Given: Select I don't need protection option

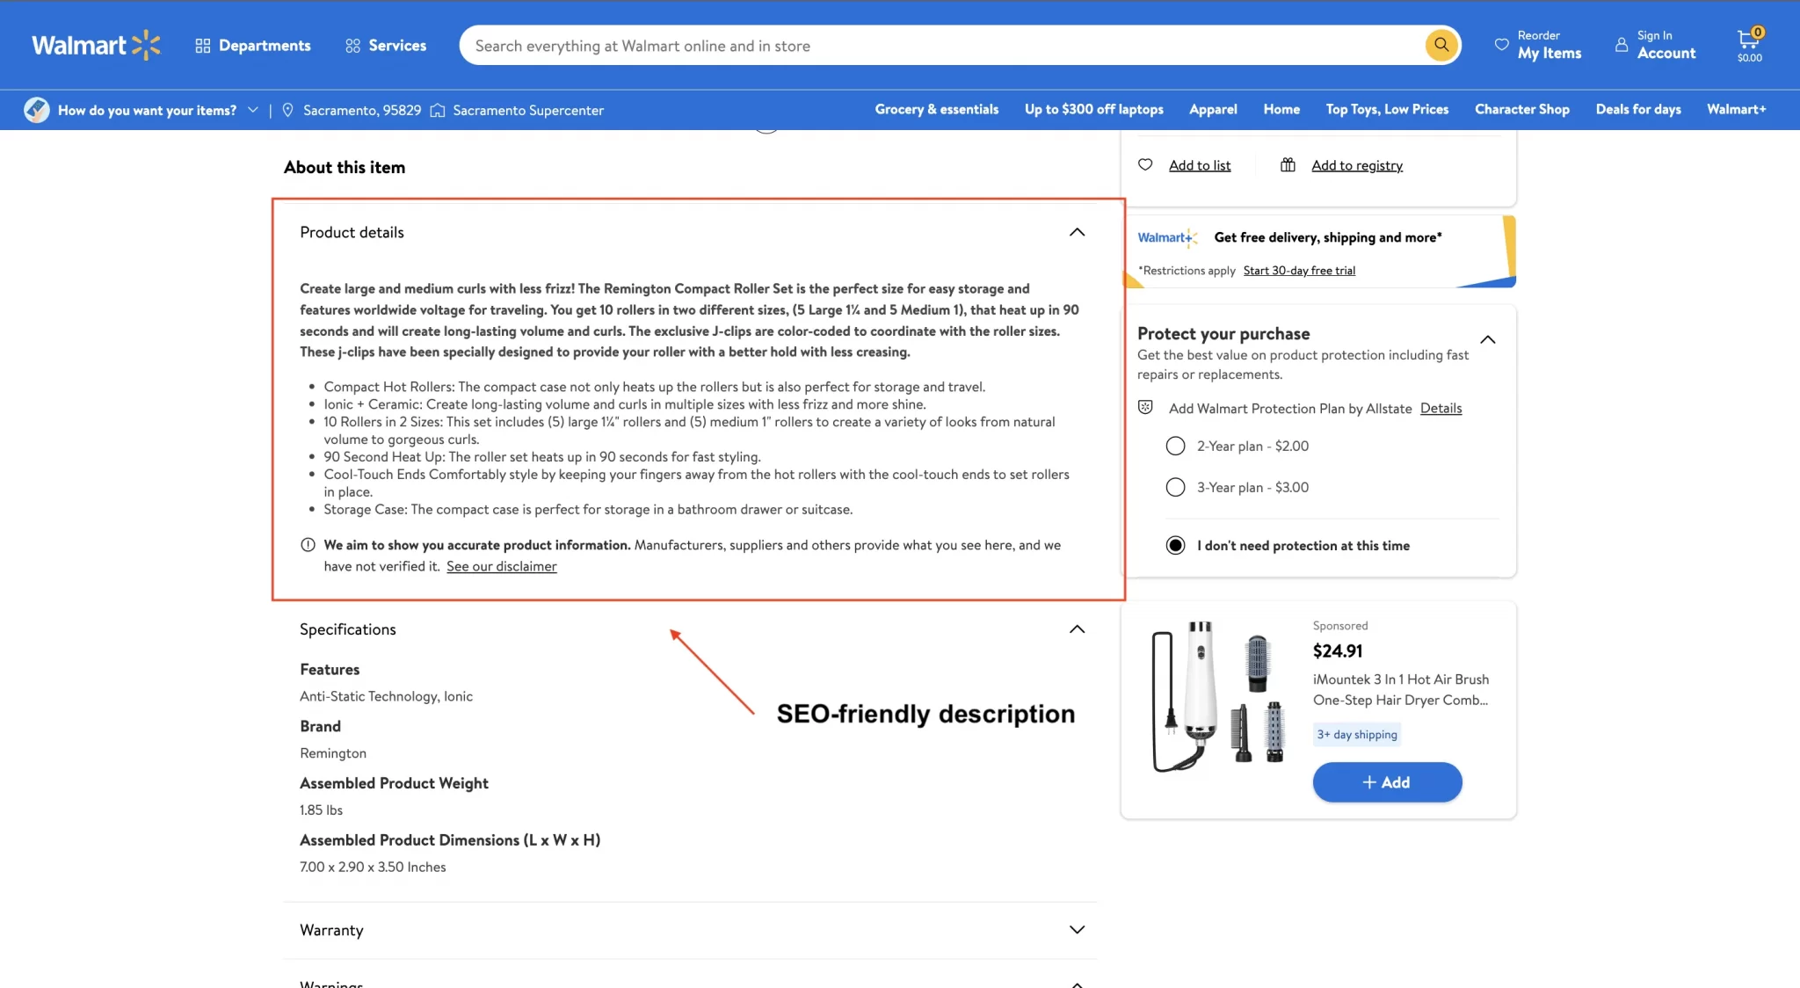Looking at the screenshot, I should pos(1175,545).
